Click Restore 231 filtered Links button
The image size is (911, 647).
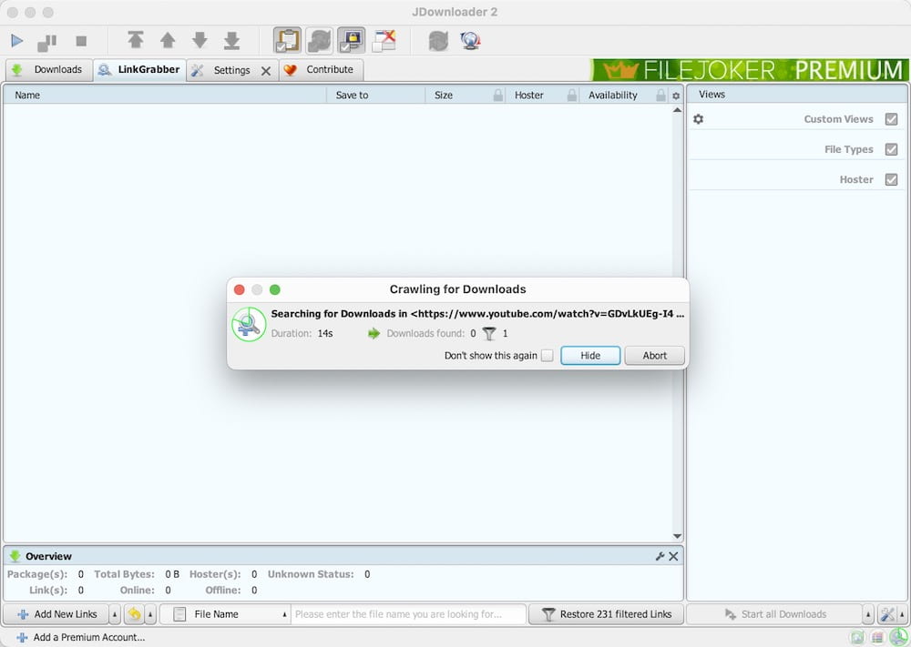(606, 614)
